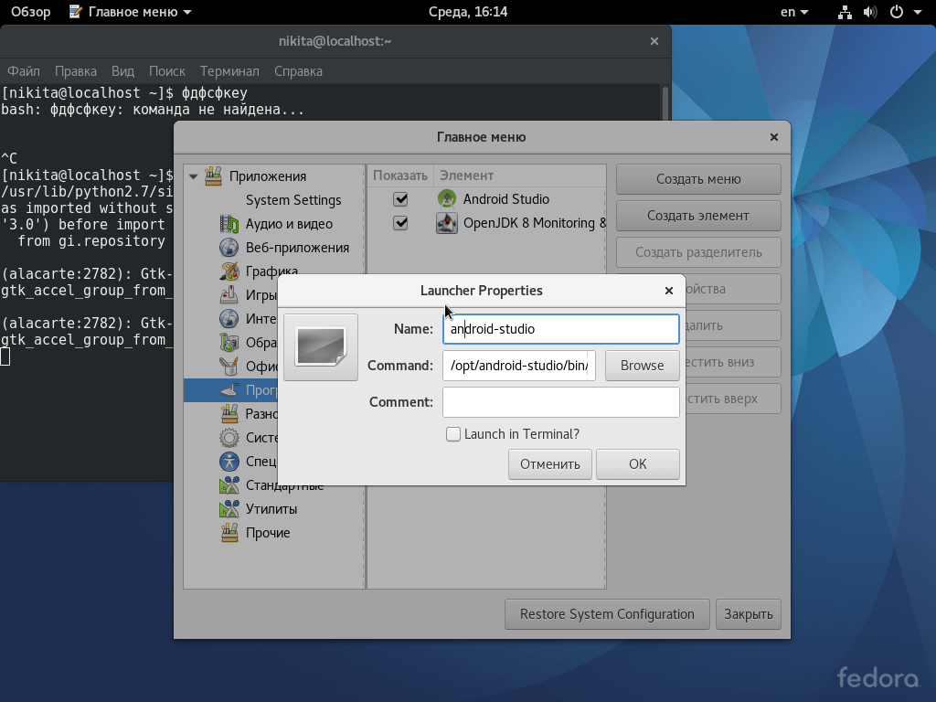936x702 pixels.
Task: Click the Утилиты category icon
Action: tap(229, 508)
